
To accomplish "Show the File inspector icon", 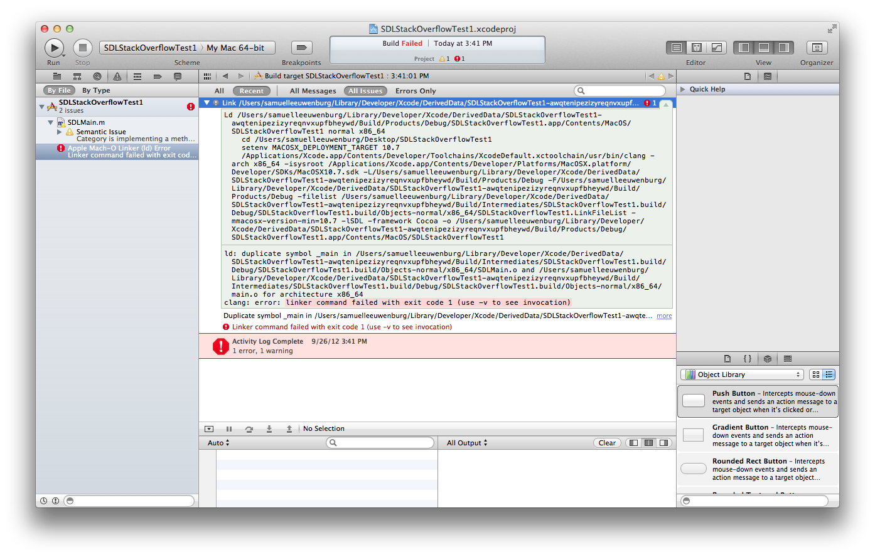I will (x=748, y=77).
